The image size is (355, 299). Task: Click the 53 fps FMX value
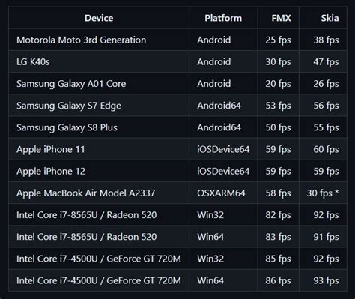click(x=278, y=106)
